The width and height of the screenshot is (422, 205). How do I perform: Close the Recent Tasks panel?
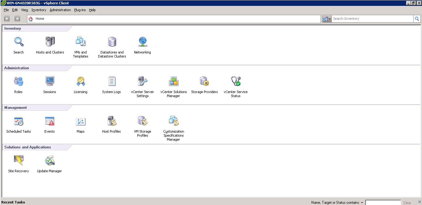point(420,202)
